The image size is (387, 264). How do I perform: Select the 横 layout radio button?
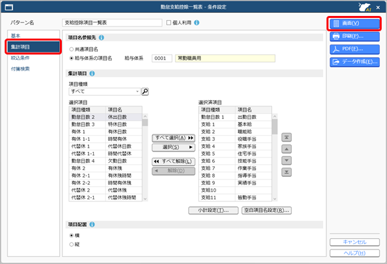[x=71, y=235]
